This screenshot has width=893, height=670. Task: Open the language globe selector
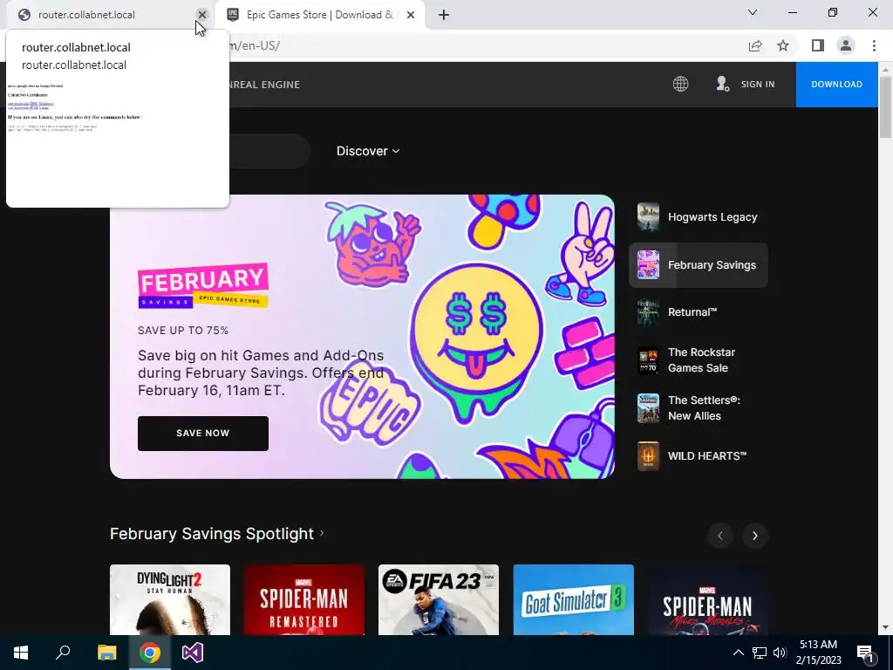point(680,85)
